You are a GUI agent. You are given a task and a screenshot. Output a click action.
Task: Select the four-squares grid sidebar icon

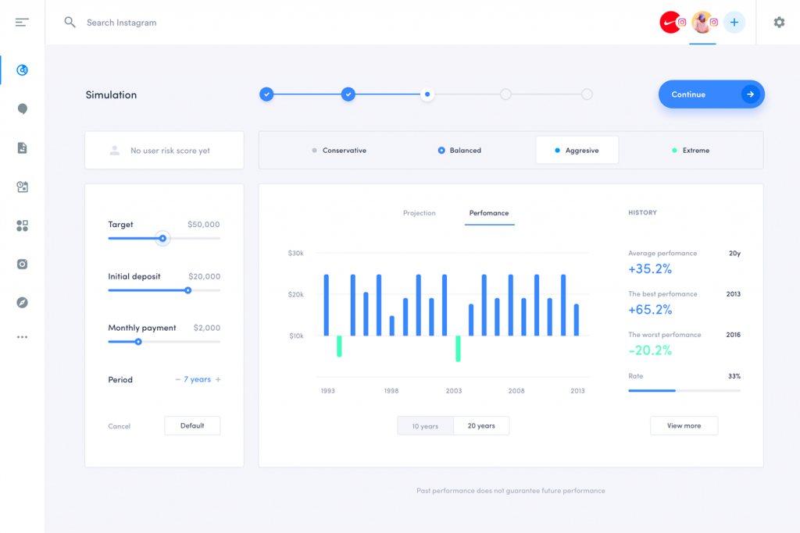(22, 226)
